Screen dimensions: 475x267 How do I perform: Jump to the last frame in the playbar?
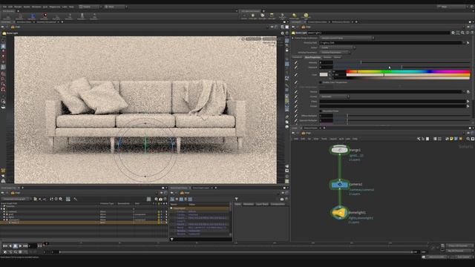[x=25, y=245]
